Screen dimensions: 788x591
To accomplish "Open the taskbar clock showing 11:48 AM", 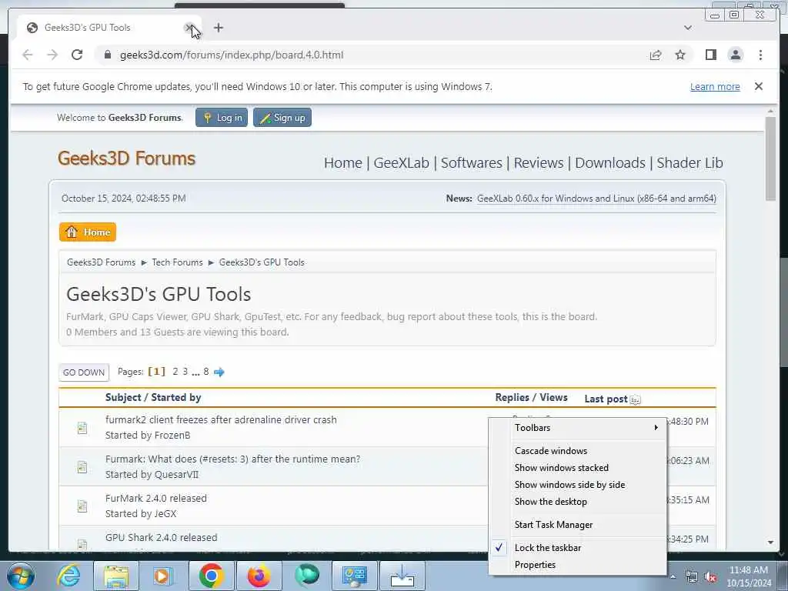I will click(x=748, y=576).
